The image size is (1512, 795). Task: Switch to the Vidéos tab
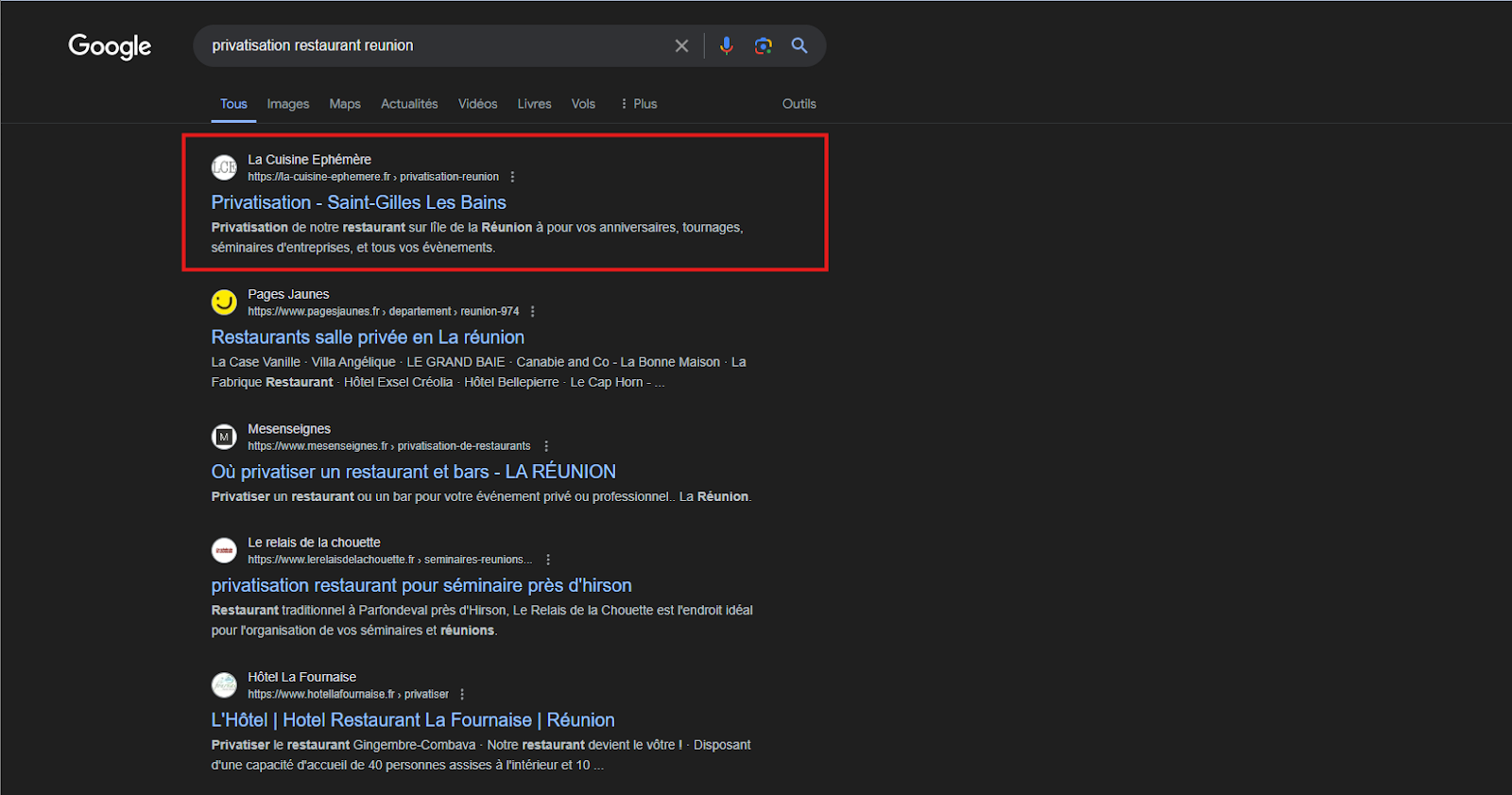[477, 104]
